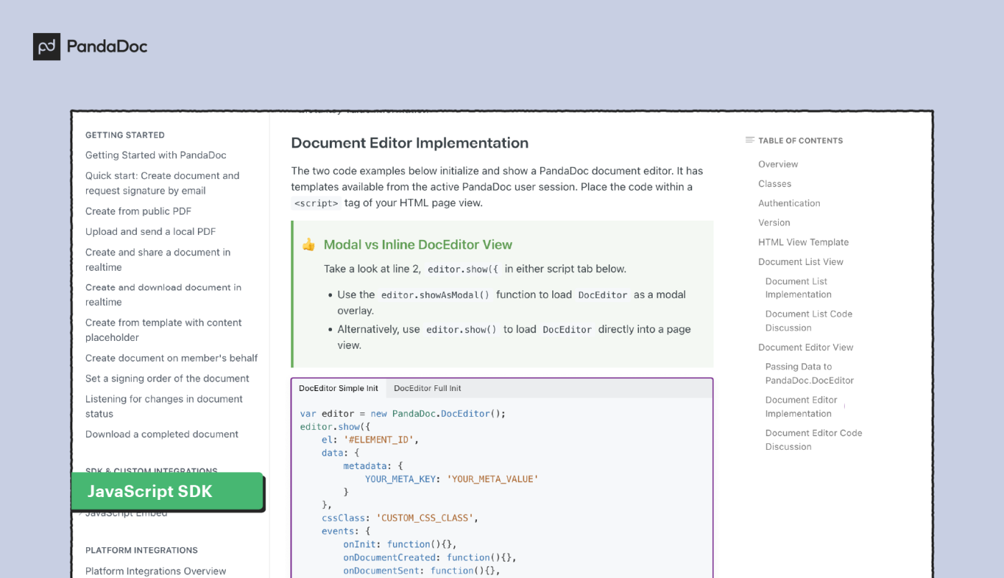Click the GETTING STARTED sidebar heading
Viewport: 1004px width, 578px height.
click(125, 135)
